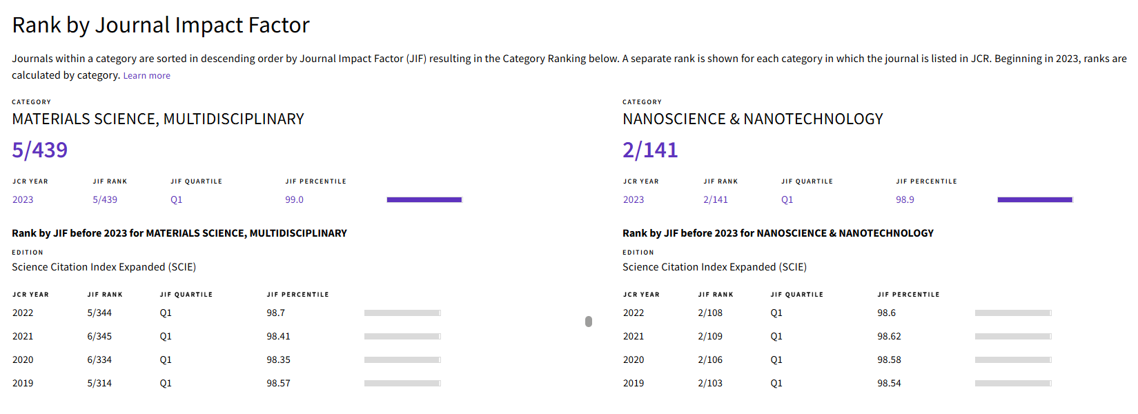Click the gray 2022 percentile bar, Materials Science

402,313
